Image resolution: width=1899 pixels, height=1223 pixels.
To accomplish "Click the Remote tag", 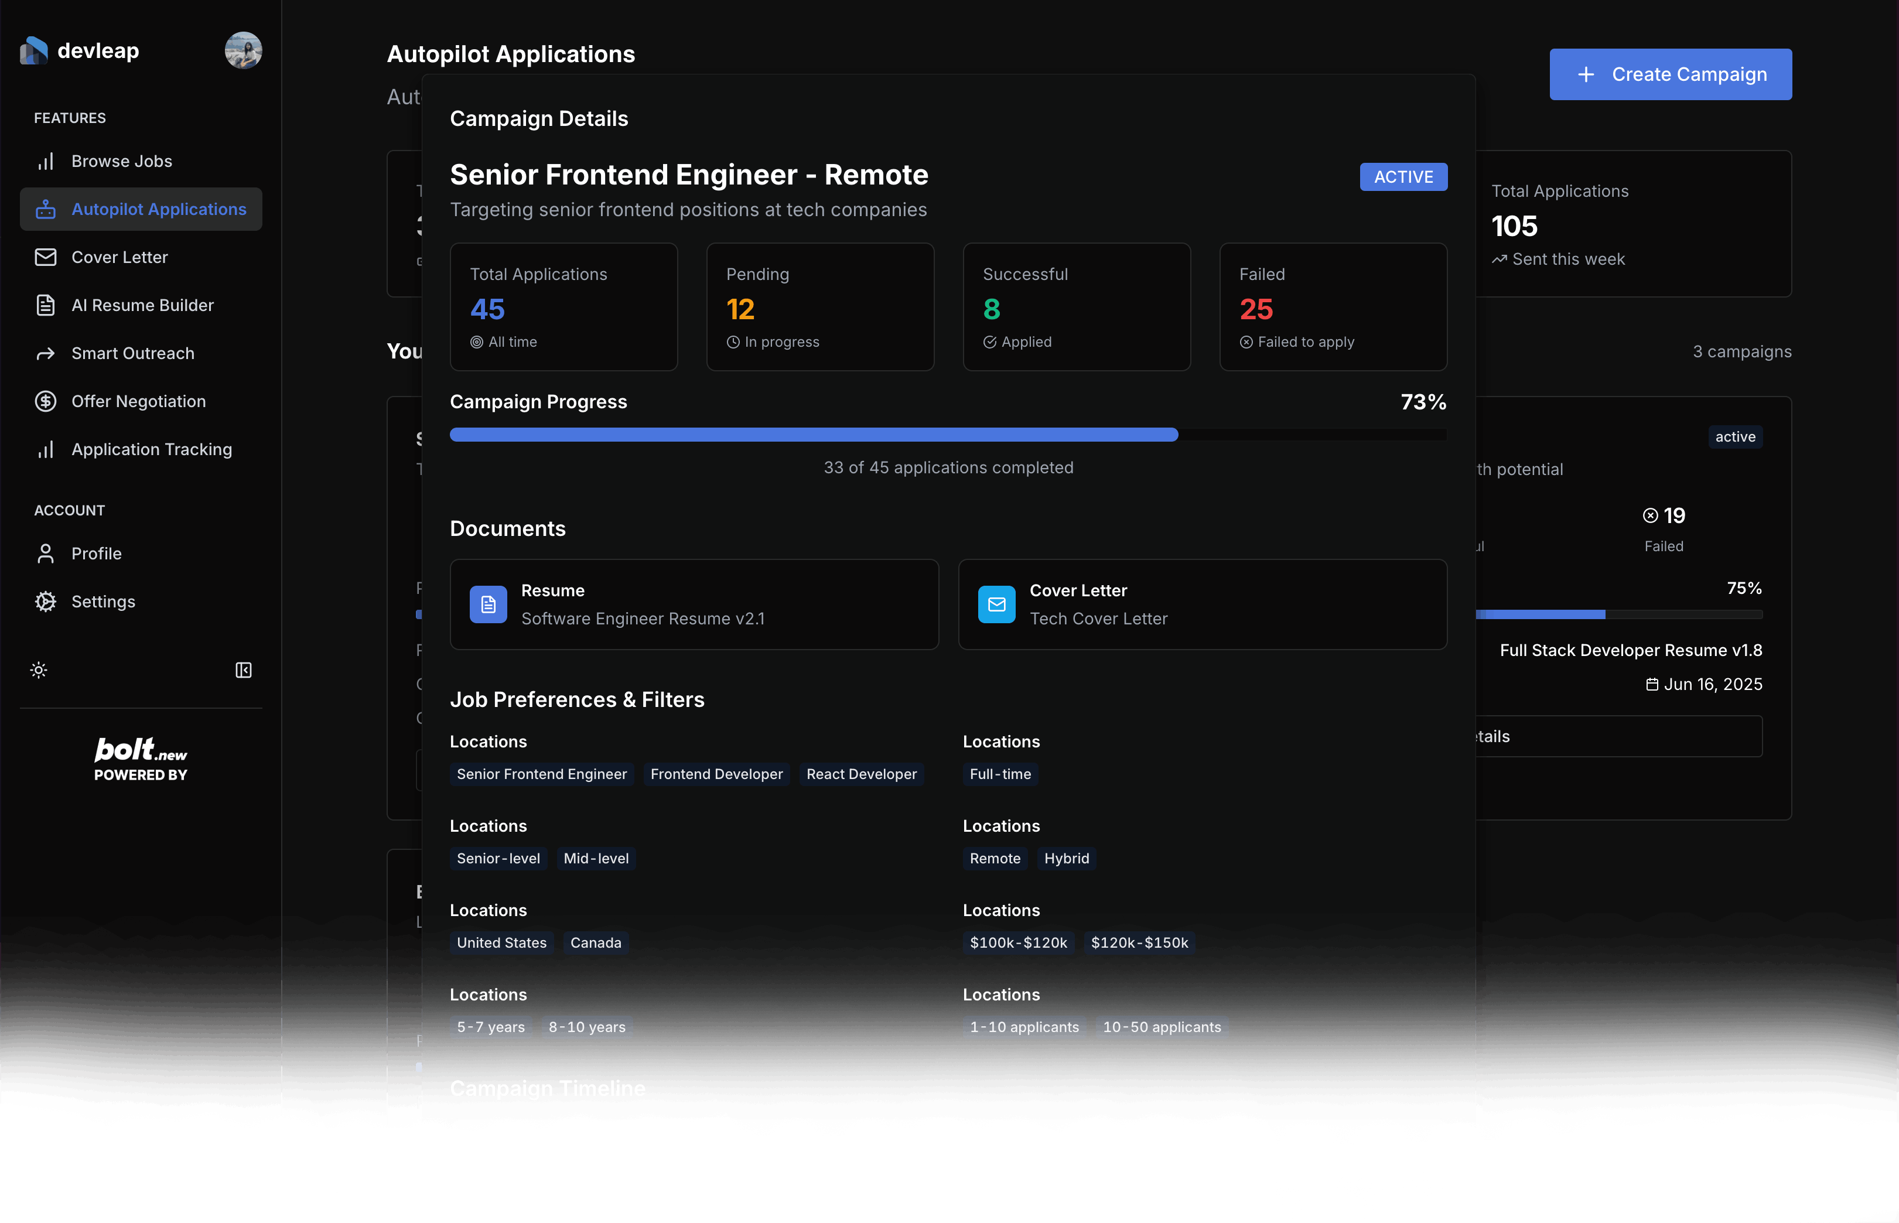I will (995, 859).
